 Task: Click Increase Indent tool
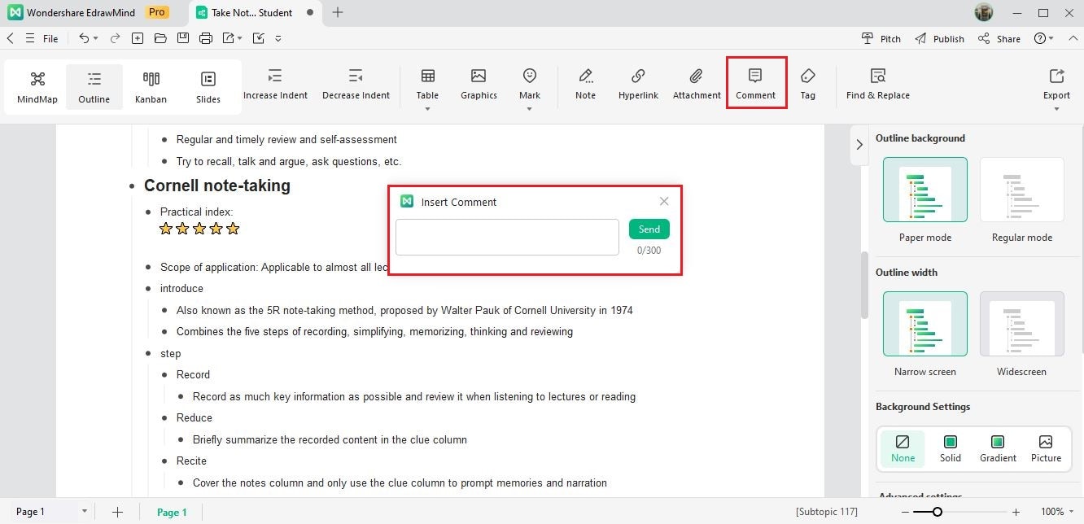click(275, 85)
